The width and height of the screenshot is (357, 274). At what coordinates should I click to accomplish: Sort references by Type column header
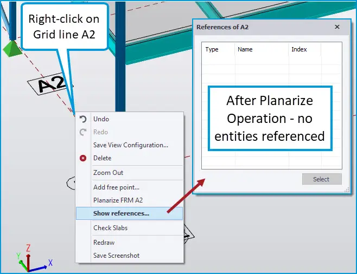(218, 49)
